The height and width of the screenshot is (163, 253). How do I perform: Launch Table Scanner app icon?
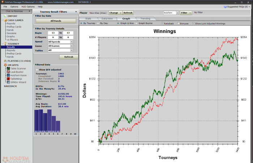click(x=8, y=68)
